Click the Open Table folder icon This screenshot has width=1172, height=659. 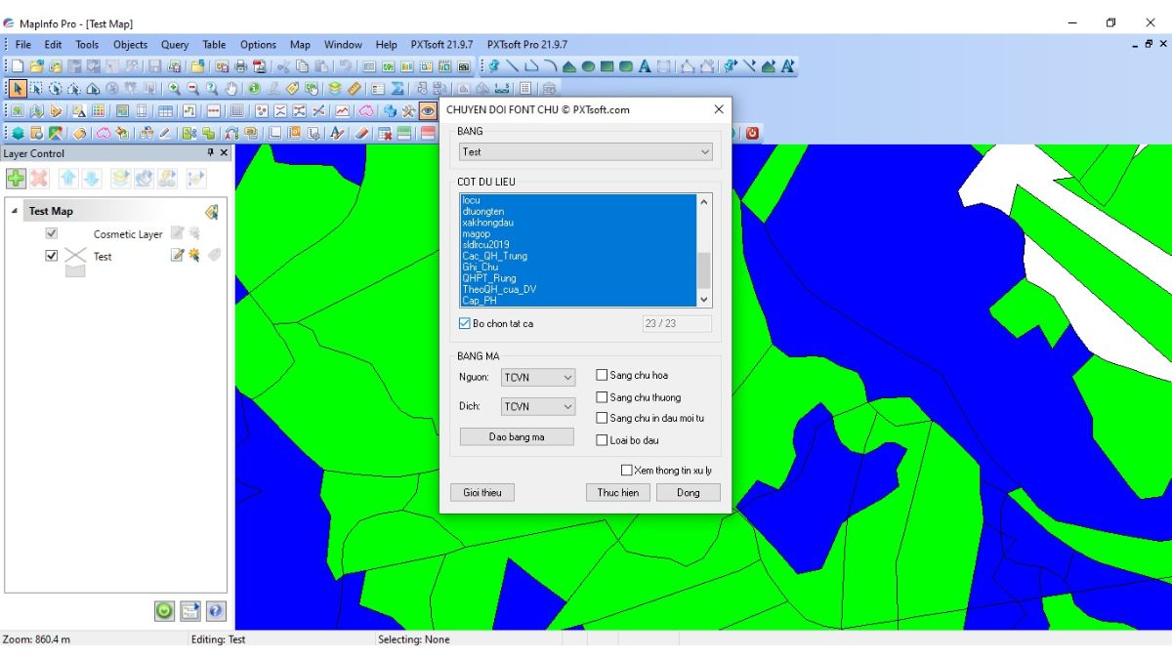click(36, 66)
